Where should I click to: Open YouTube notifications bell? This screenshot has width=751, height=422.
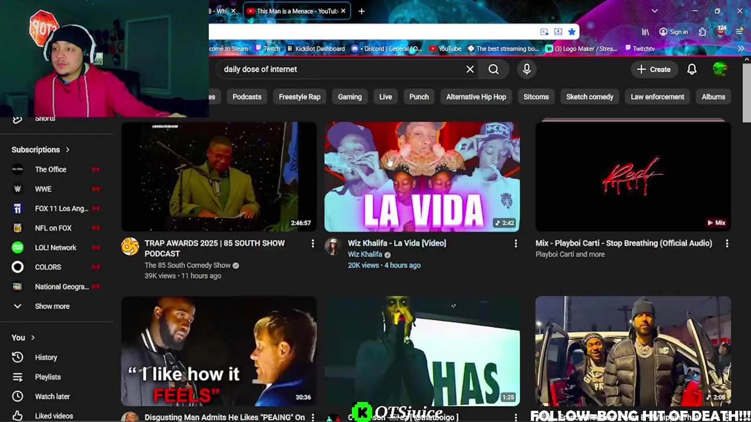click(692, 69)
